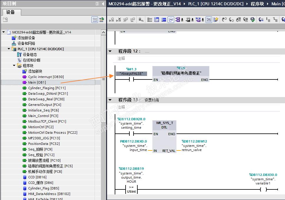Click breadcrumb arrow after PLC_1 entry
The image size is (285, 200).
click(x=247, y=4)
